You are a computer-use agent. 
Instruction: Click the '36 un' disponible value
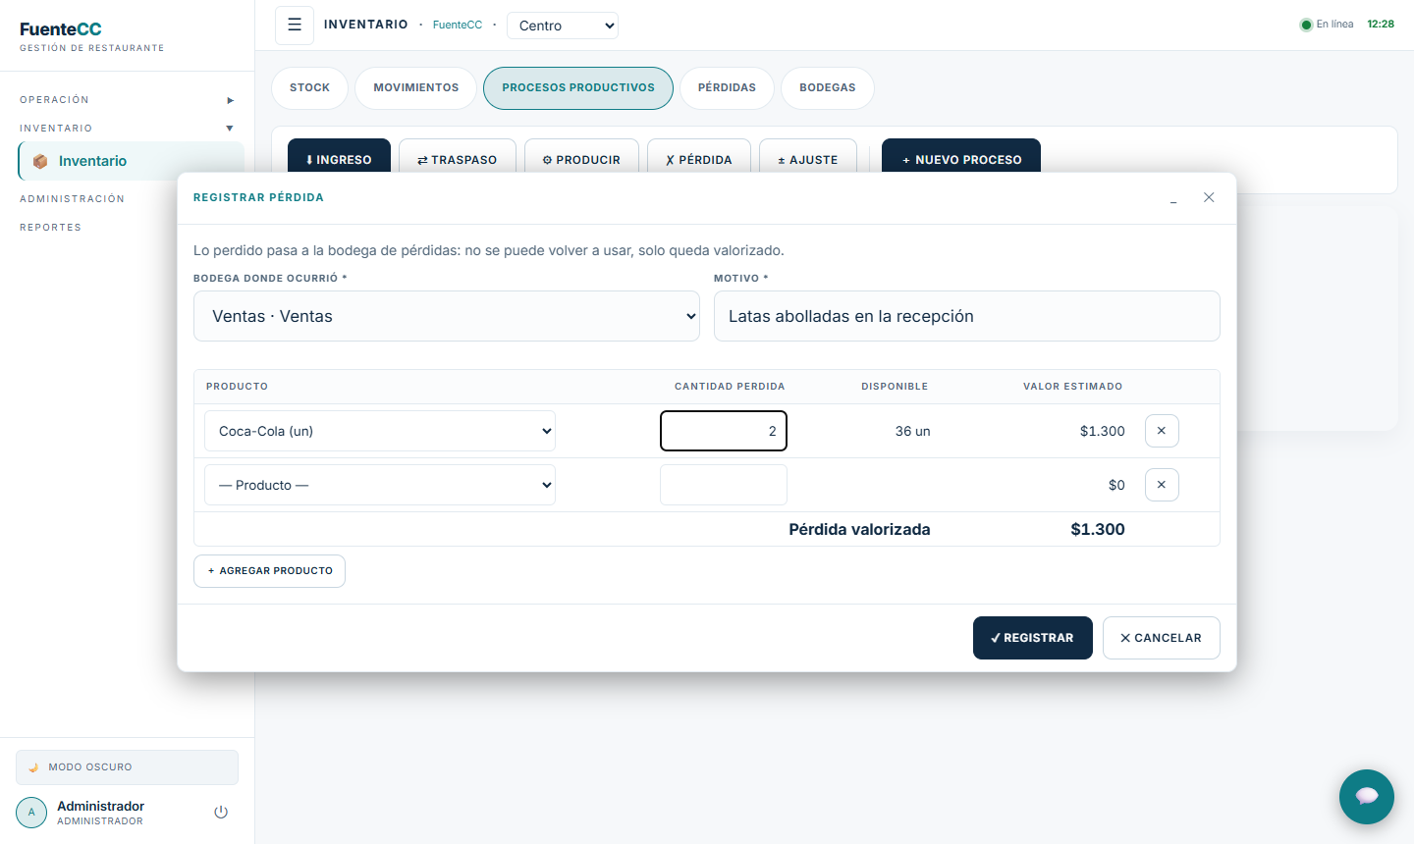[912, 431]
